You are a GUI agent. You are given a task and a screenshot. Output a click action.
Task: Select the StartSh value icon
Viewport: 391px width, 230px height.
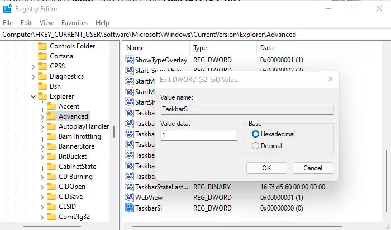tap(130, 102)
